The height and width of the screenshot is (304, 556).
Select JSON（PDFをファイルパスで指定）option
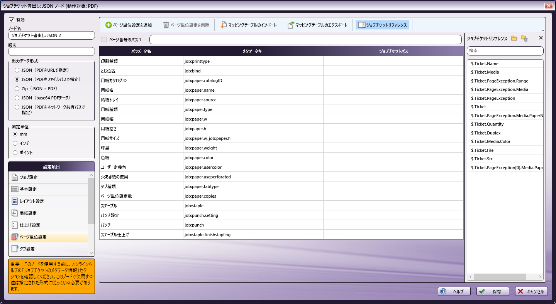(17, 79)
